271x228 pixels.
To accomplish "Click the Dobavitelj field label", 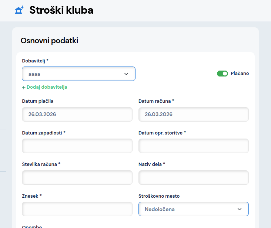I will 35,61.
